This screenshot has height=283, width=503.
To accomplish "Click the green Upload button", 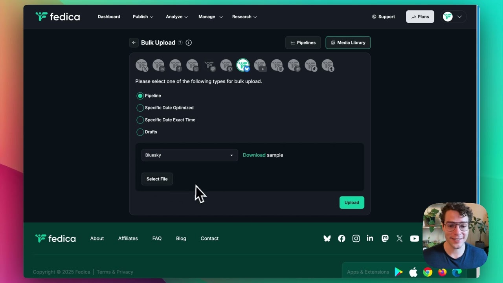I will click(352, 202).
